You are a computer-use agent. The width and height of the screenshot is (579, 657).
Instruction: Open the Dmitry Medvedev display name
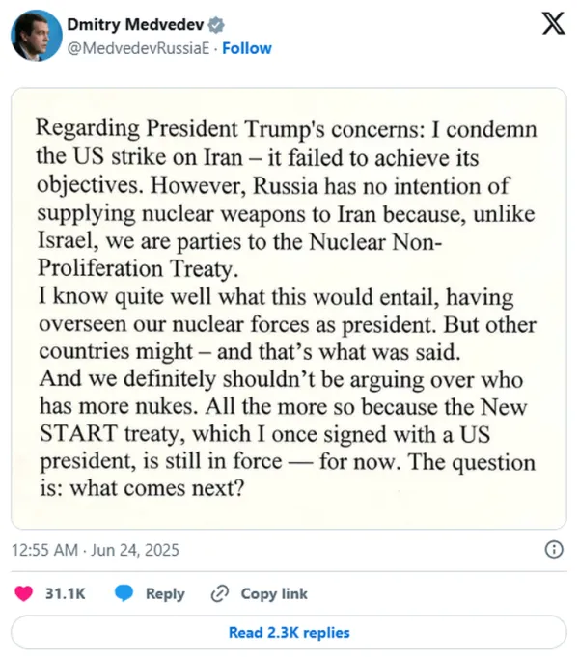[135, 25]
